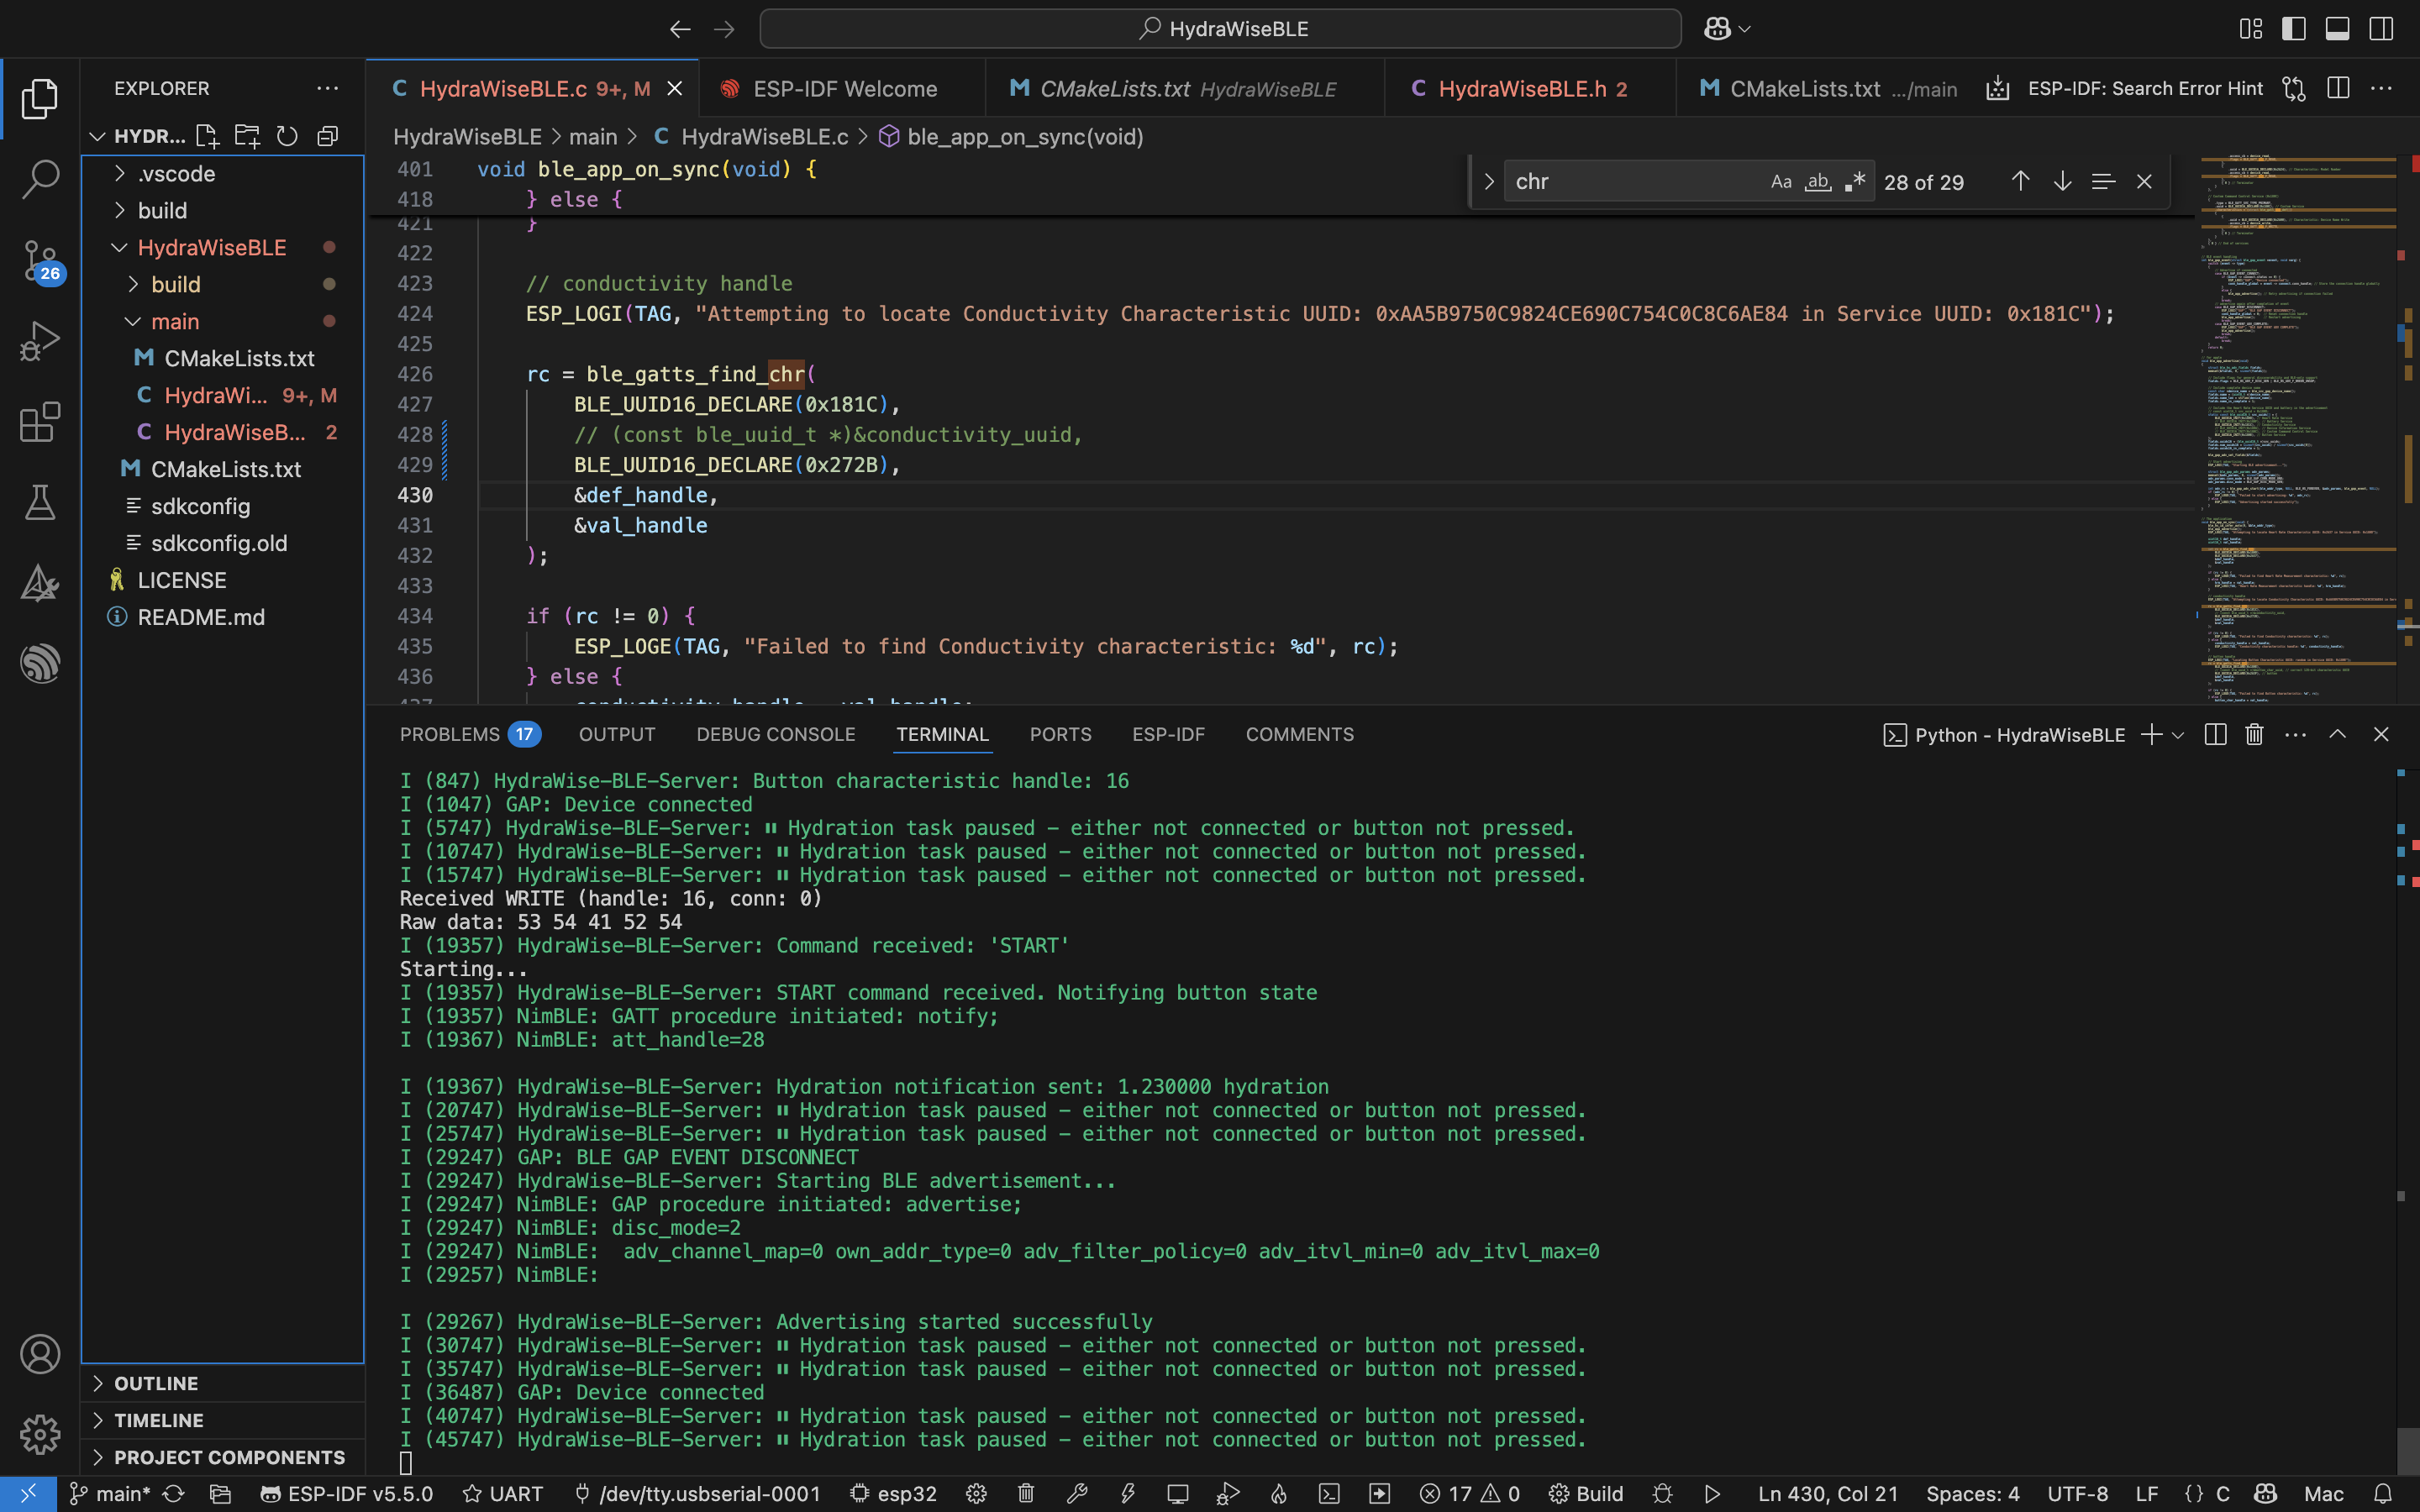Open the Run and Debug view

40,341
